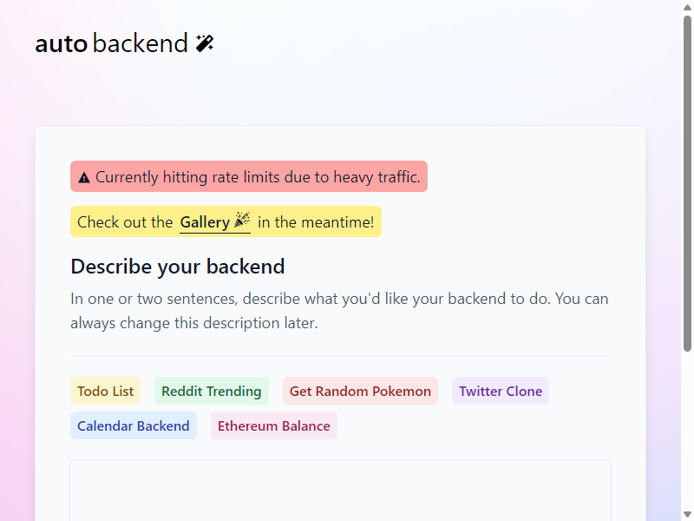The height and width of the screenshot is (521, 694).
Task: Click the "in the meantime!" text in yellow banner
Action: click(x=316, y=222)
